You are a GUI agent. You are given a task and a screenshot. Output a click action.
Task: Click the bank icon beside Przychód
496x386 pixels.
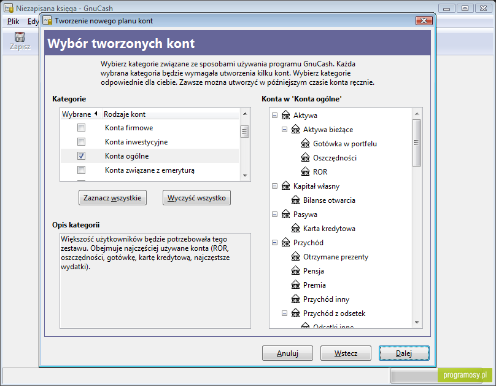(285, 242)
